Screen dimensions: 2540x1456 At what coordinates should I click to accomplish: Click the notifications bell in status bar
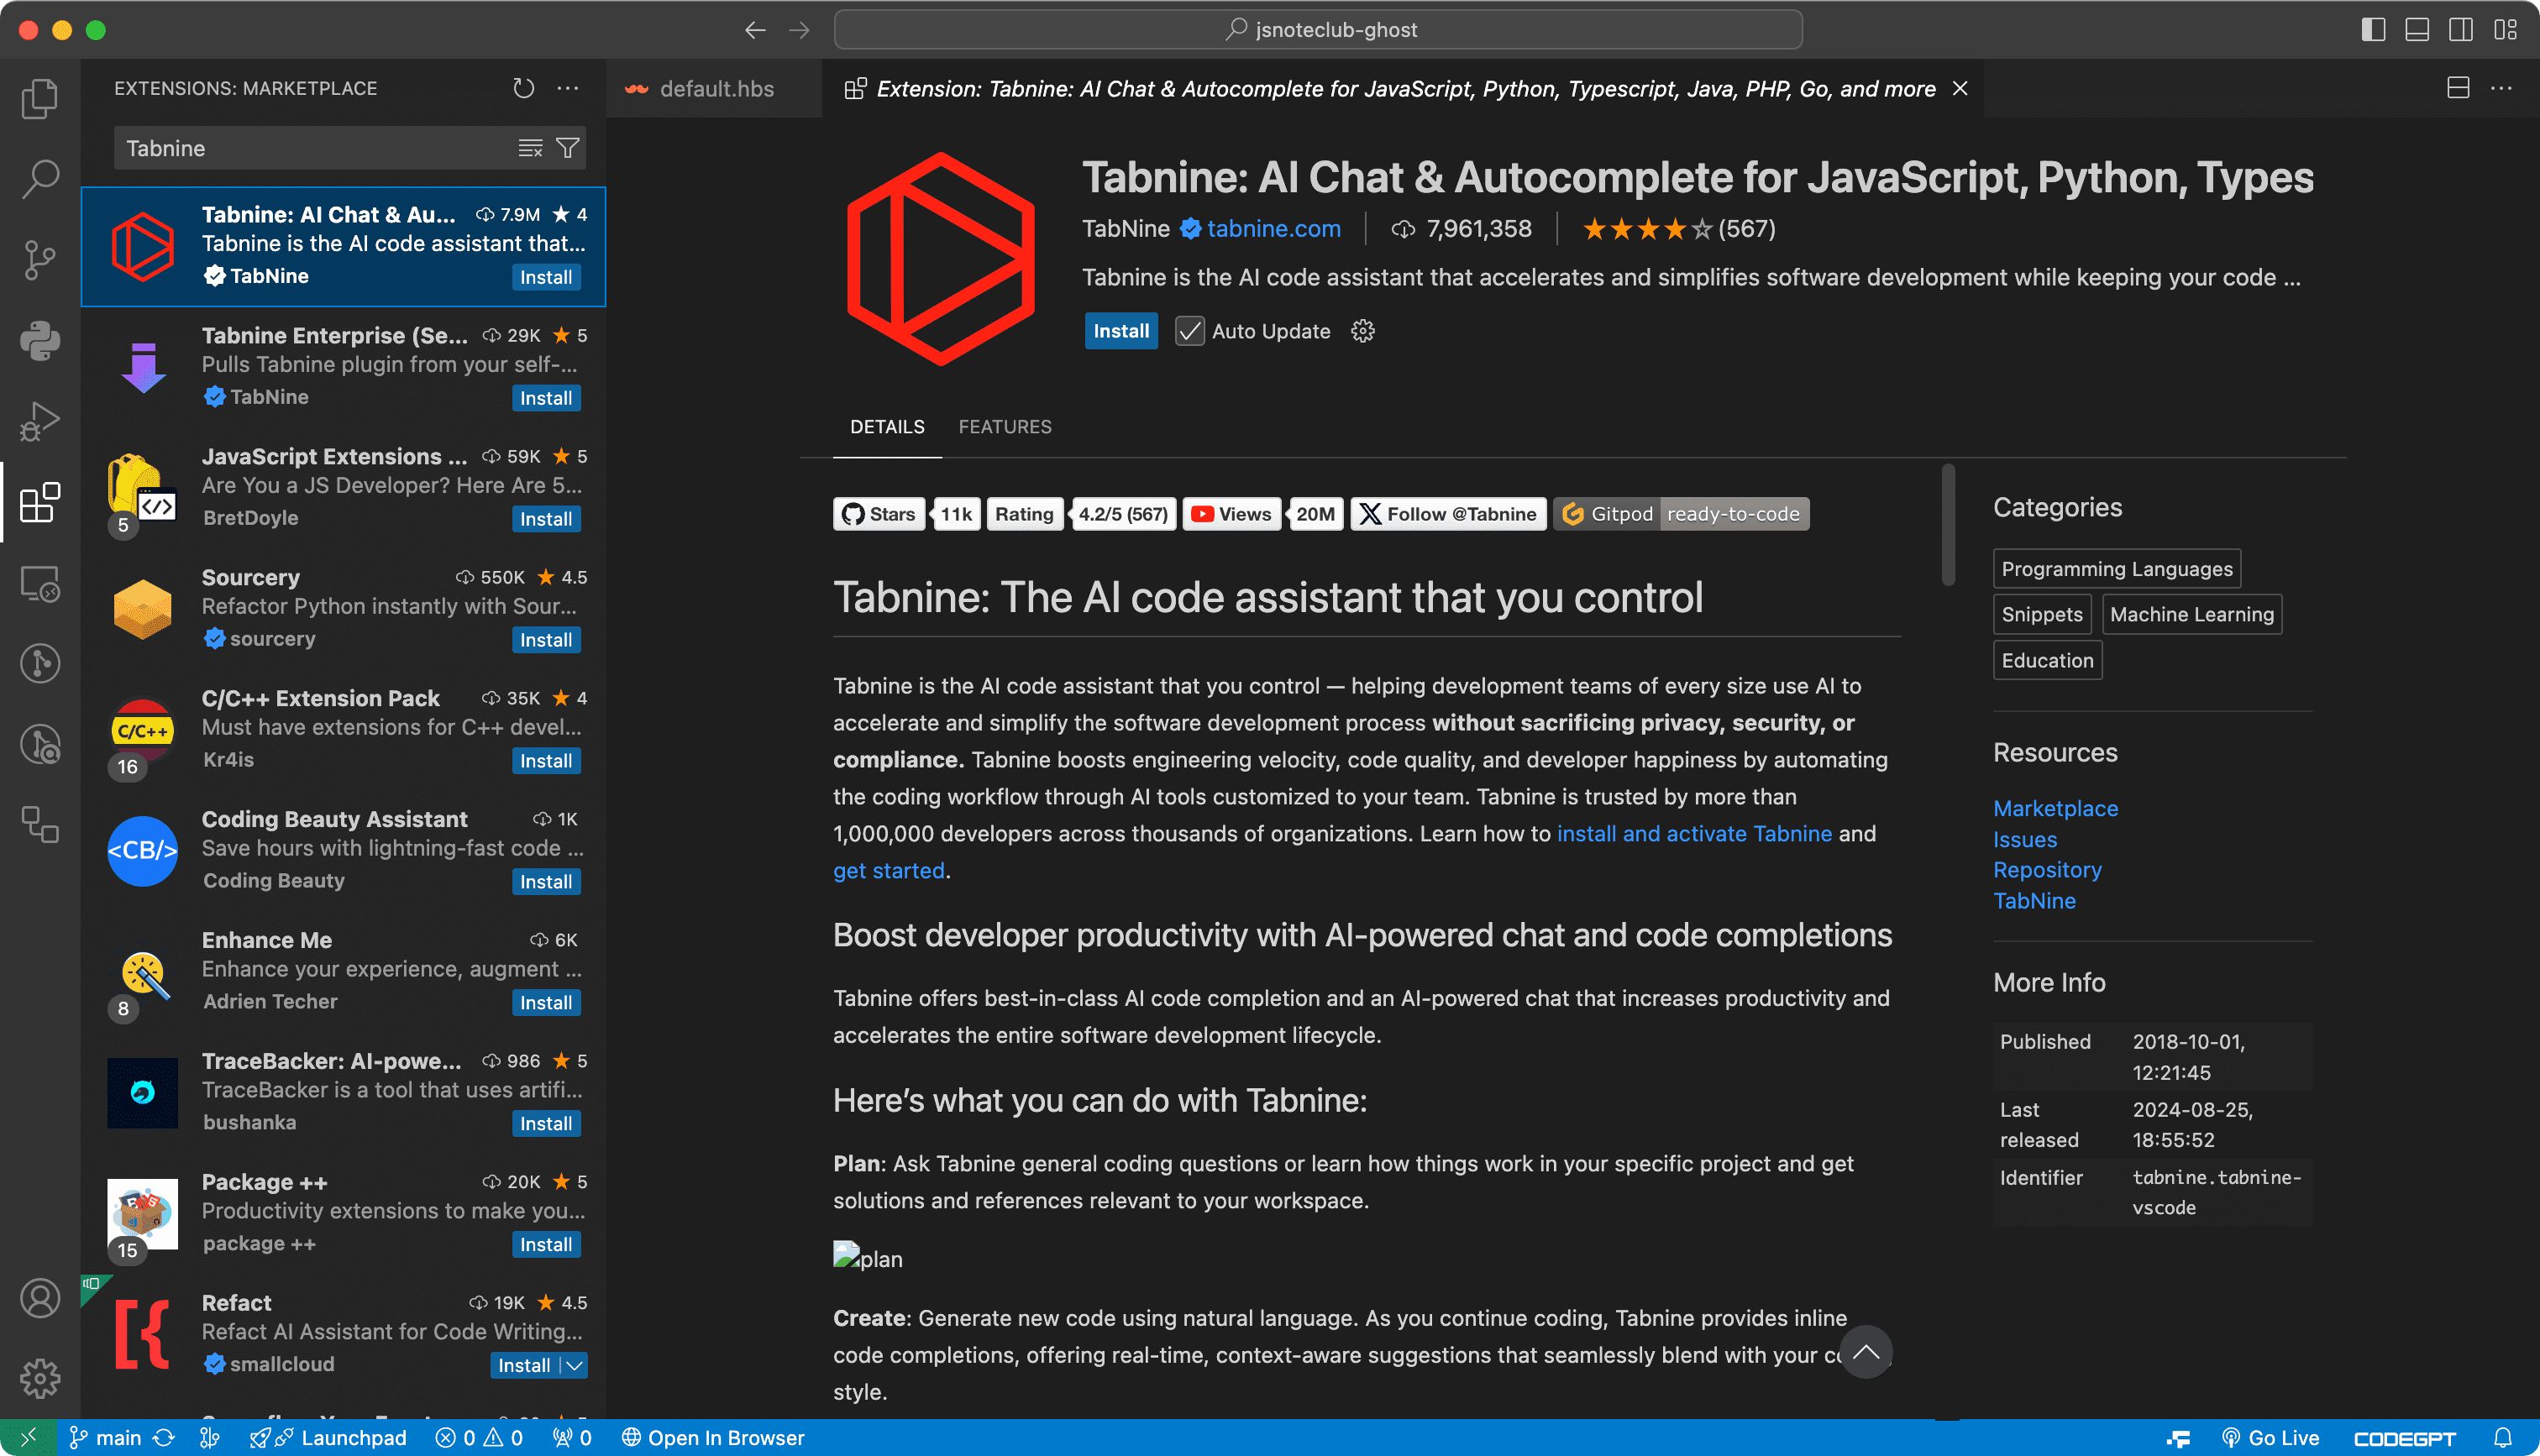(x=2503, y=1438)
